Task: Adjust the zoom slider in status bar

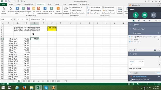Action: pos(148,84)
